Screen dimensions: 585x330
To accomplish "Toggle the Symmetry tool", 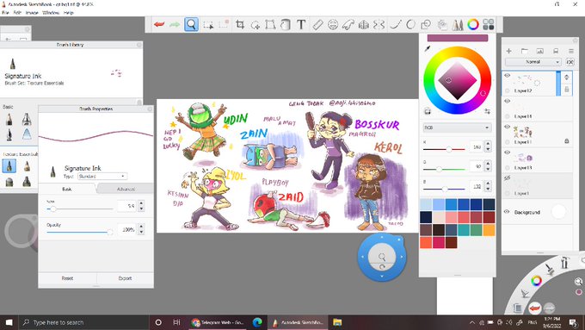I will [379, 25].
